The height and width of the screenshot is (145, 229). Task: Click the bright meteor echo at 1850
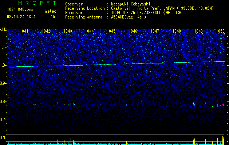(x=223, y=104)
